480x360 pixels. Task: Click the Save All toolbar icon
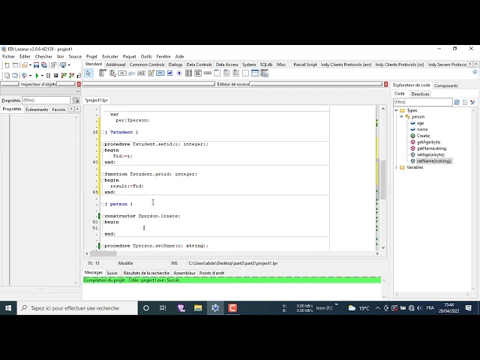(x=44, y=65)
